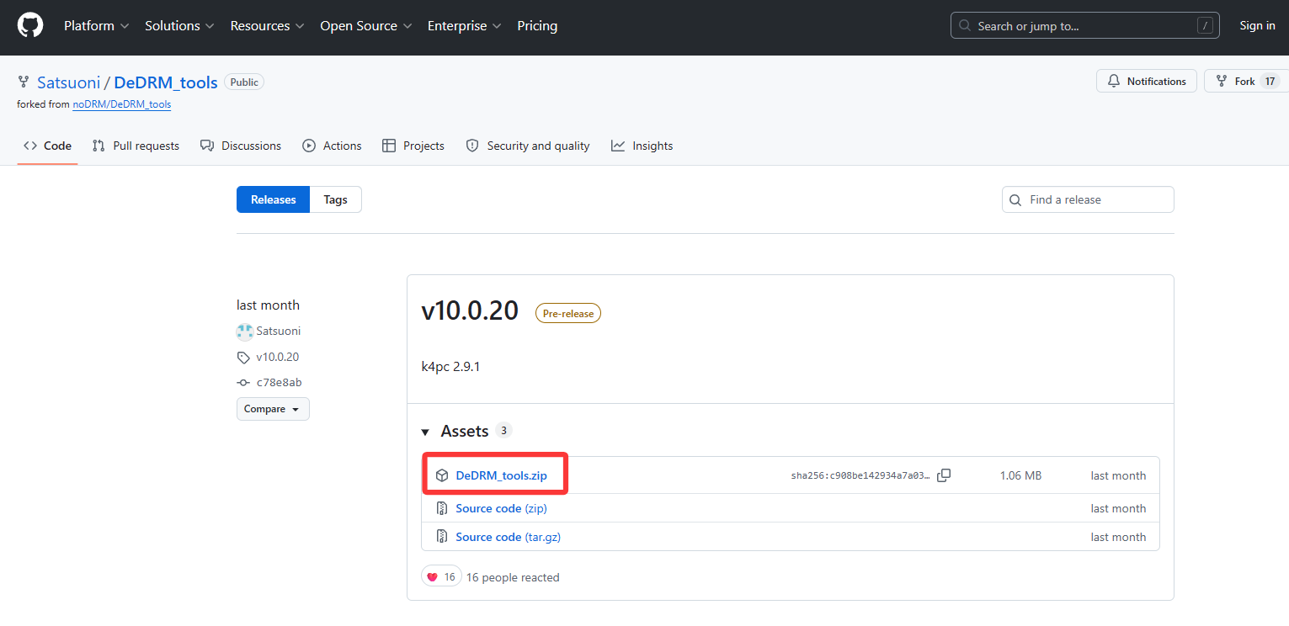Click the fork icon on Fork button
Viewport: 1289px width, 626px height.
point(1222,82)
